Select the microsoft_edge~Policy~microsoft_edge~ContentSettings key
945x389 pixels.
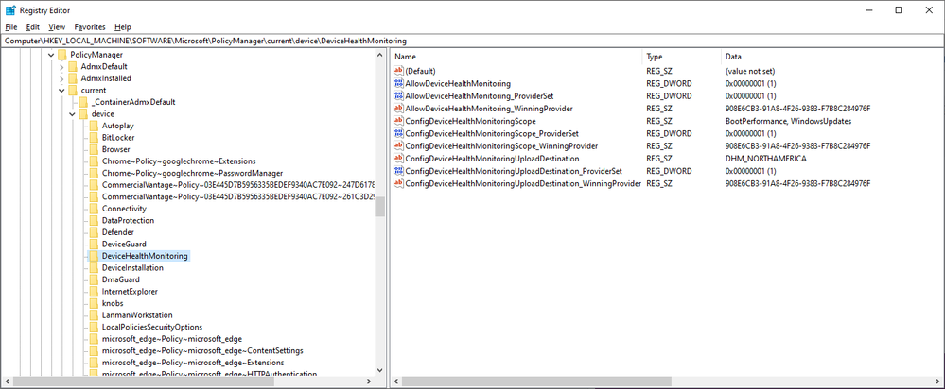click(202, 350)
